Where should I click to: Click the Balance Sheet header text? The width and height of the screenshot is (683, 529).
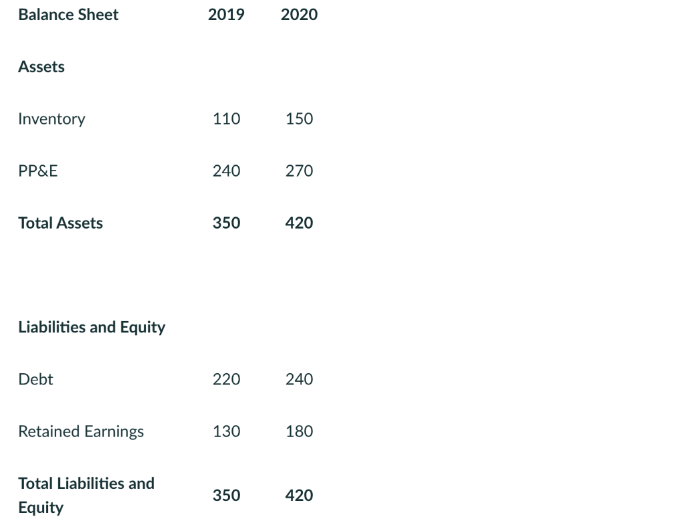[68, 15]
